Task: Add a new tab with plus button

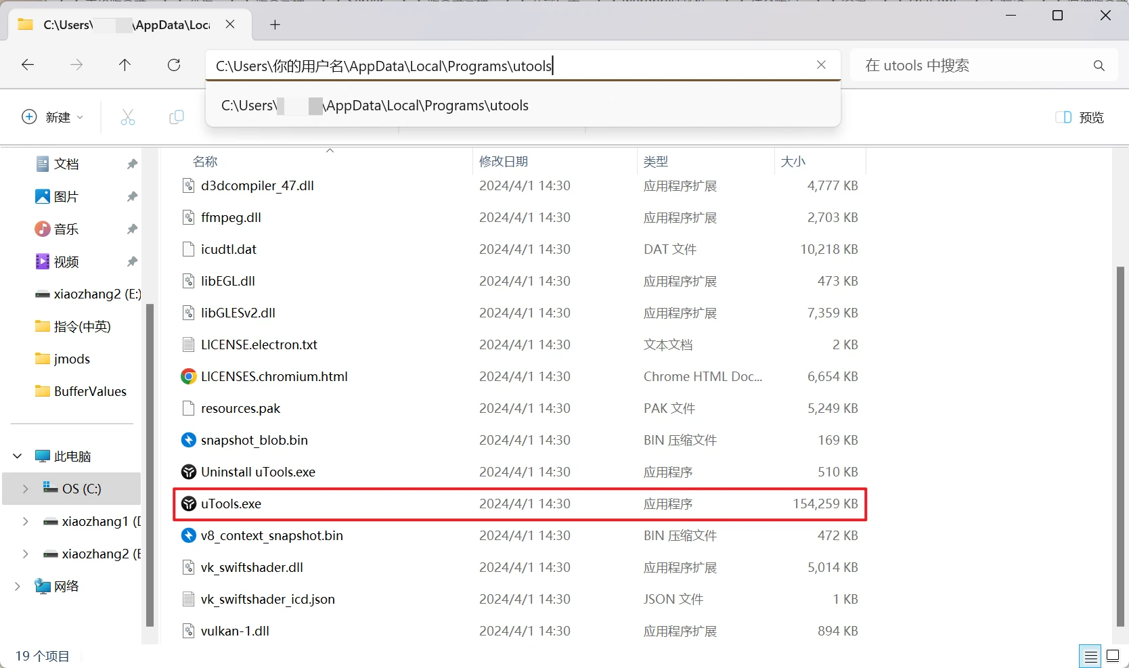Action: 275,25
